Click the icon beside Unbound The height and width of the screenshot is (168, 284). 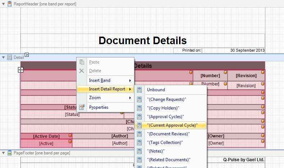click(139, 90)
